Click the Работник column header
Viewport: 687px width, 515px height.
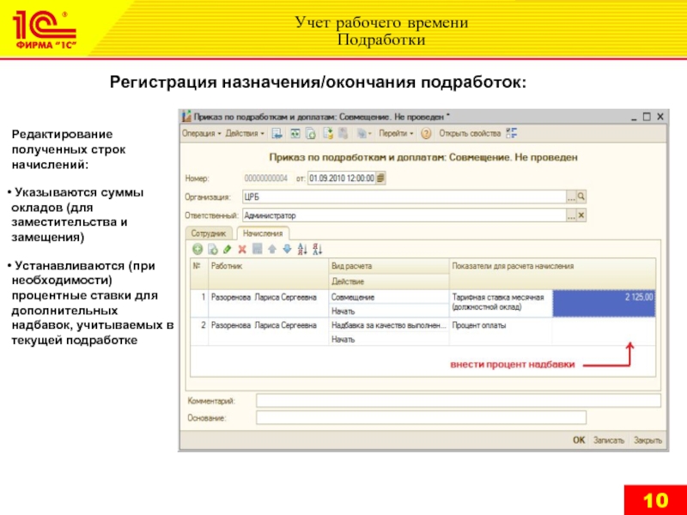[x=268, y=273]
